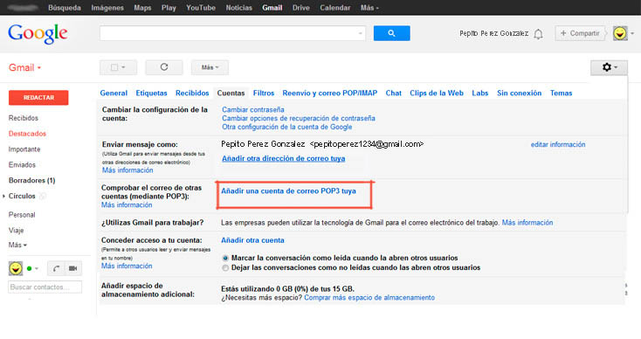Open the Viaje label
The height and width of the screenshot is (339, 641).
(x=16, y=231)
